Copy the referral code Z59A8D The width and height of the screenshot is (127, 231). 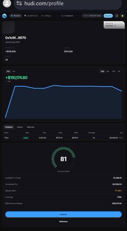coord(115,25)
